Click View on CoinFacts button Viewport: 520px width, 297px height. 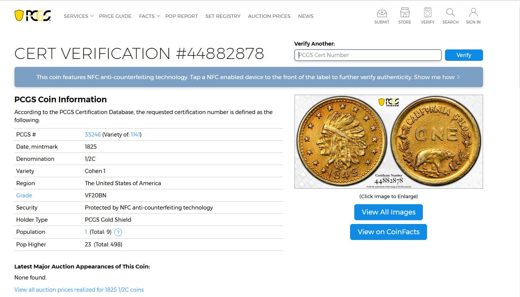tap(388, 232)
